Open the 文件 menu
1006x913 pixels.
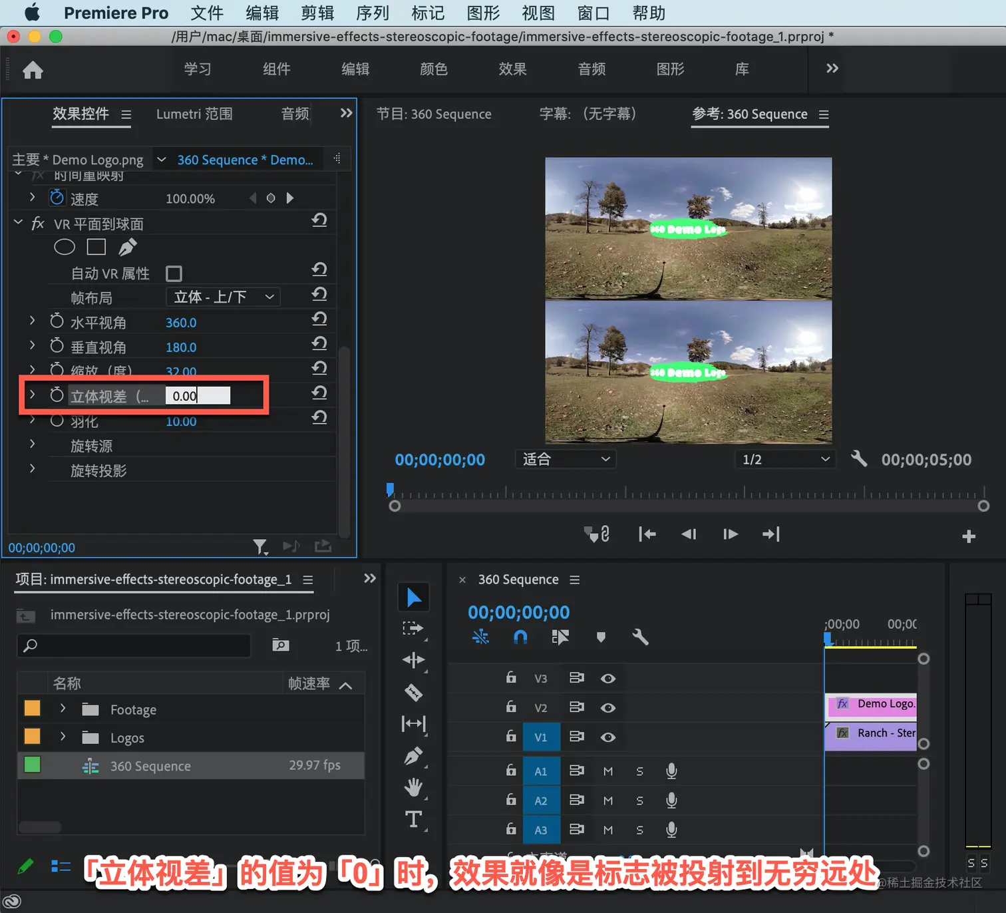click(207, 13)
